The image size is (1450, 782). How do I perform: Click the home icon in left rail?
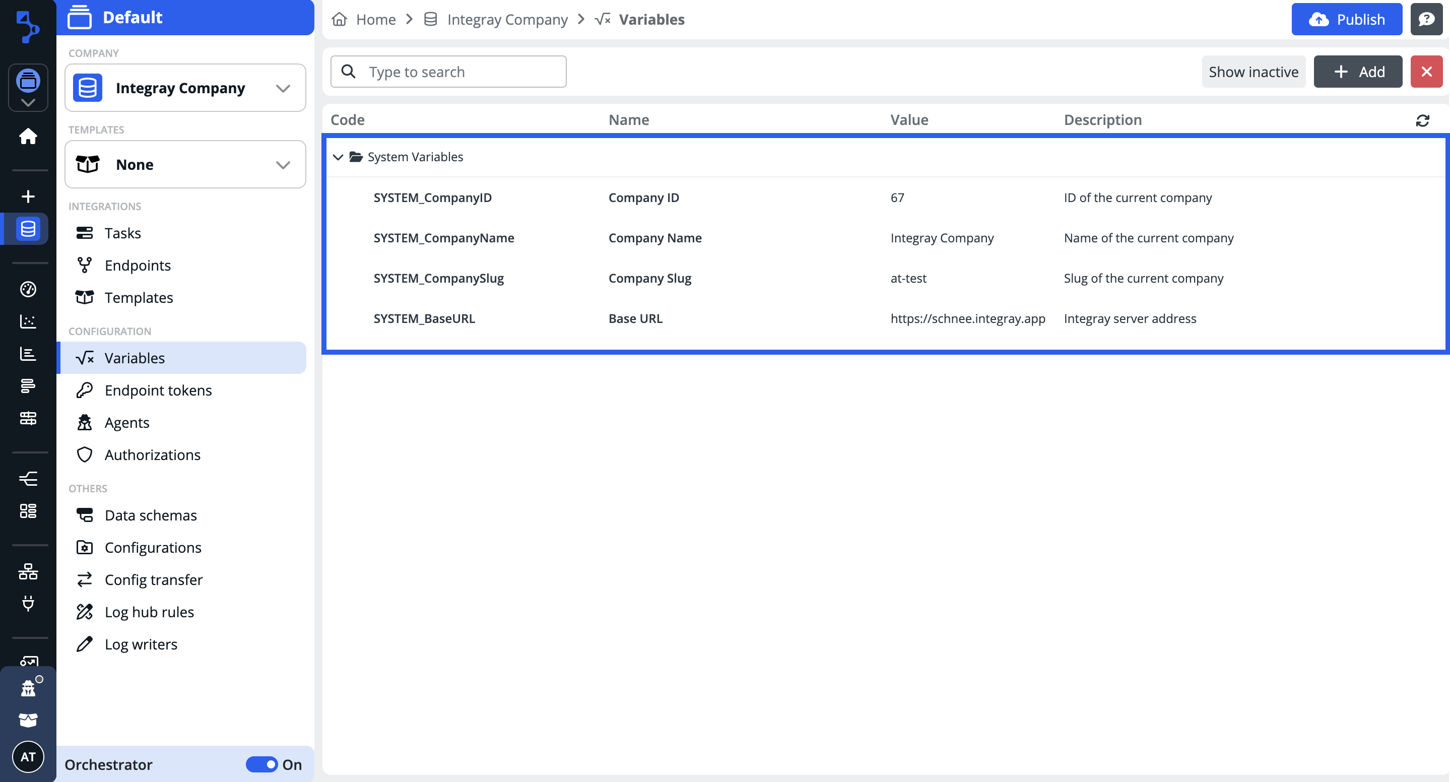click(x=28, y=137)
